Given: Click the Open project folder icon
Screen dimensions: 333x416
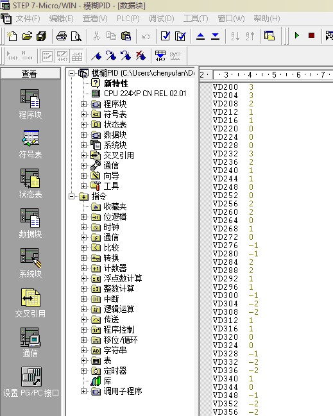Looking at the screenshot, I should coord(27,36).
